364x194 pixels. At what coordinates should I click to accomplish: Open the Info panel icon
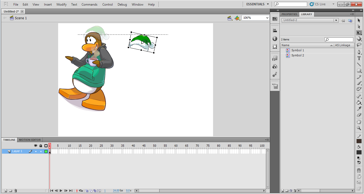coord(275,39)
